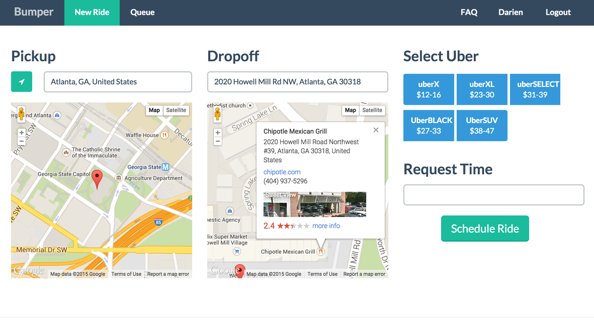Click Georgia State Capitol label on map
This screenshot has height=330, width=594.
click(x=64, y=174)
